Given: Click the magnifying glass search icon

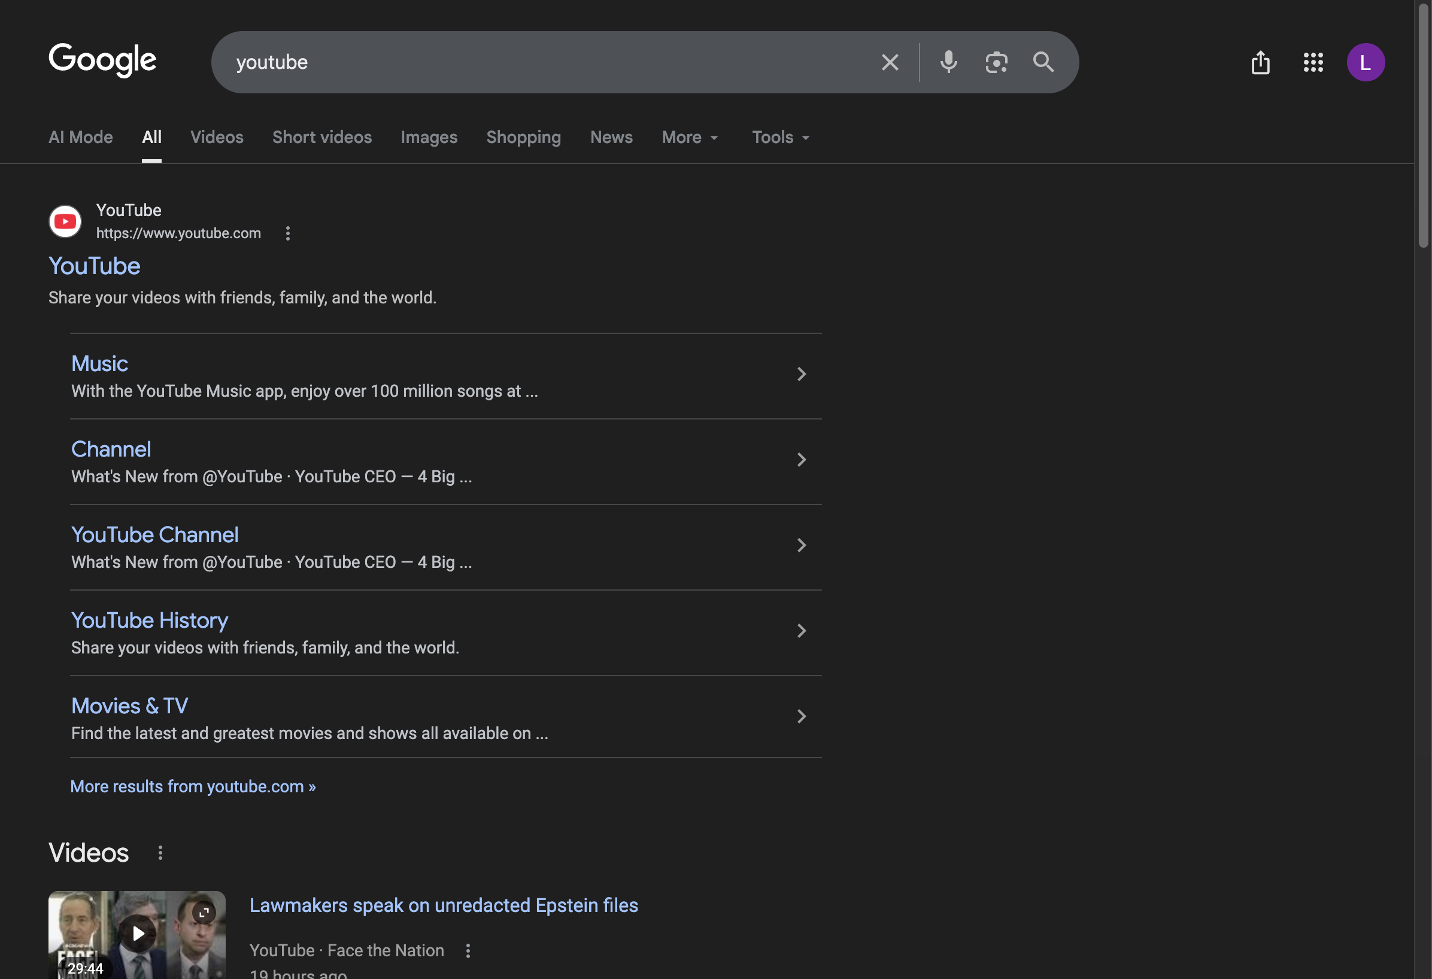Looking at the screenshot, I should click(x=1043, y=62).
